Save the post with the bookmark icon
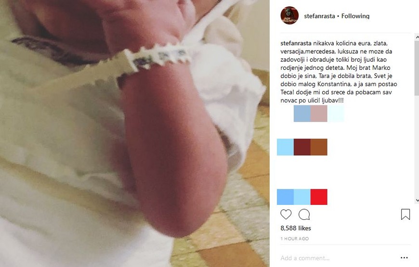Screen dimensions: 419x267 (x=406, y=215)
